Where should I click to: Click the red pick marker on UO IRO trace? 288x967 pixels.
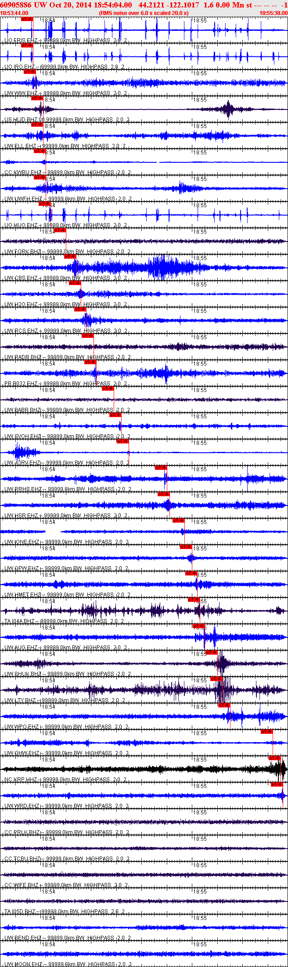(27, 45)
